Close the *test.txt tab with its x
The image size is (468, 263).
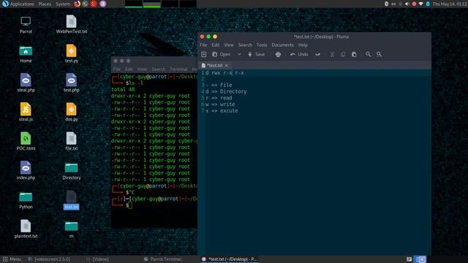pos(227,65)
